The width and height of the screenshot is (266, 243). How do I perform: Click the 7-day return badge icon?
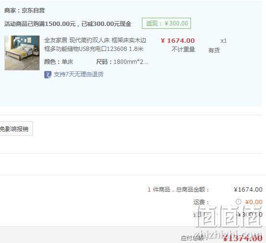(48, 74)
